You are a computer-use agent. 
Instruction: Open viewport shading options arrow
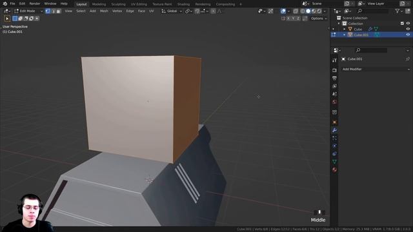click(x=325, y=11)
